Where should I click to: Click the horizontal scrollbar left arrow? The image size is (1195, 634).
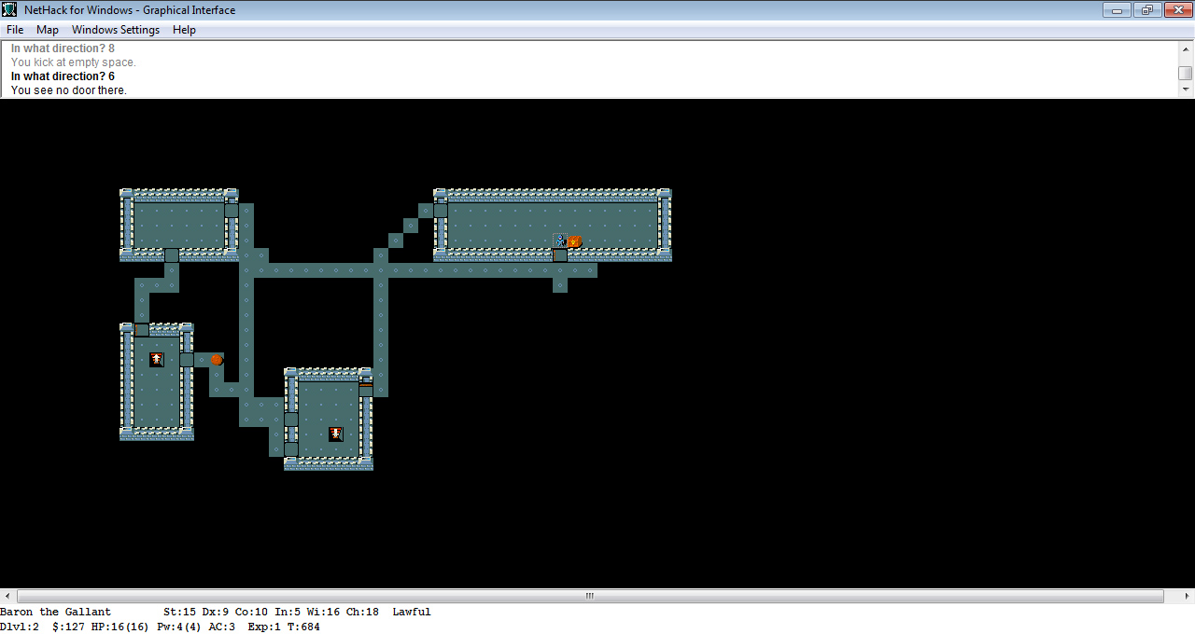click(x=7, y=596)
